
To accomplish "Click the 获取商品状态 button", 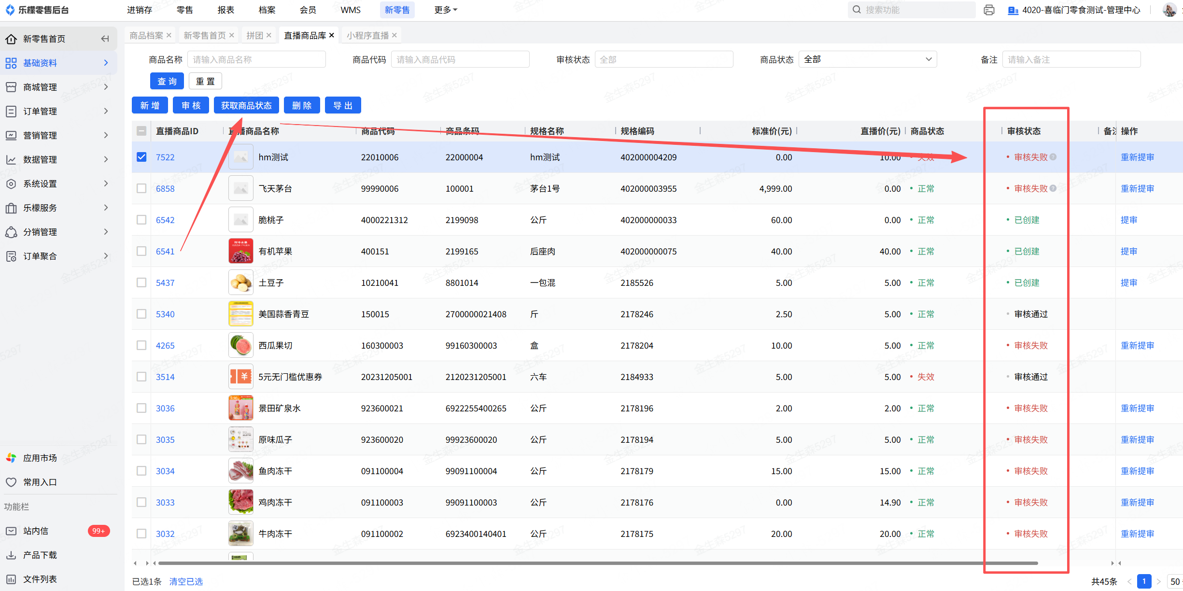I will click(246, 105).
